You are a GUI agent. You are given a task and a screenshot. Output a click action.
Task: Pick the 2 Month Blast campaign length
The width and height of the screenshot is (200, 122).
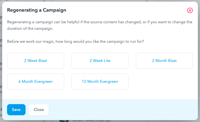tap(164, 61)
